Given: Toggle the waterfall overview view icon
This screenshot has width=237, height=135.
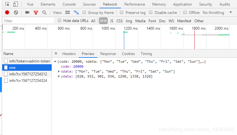Looking at the screenshot, I should click(76, 13).
